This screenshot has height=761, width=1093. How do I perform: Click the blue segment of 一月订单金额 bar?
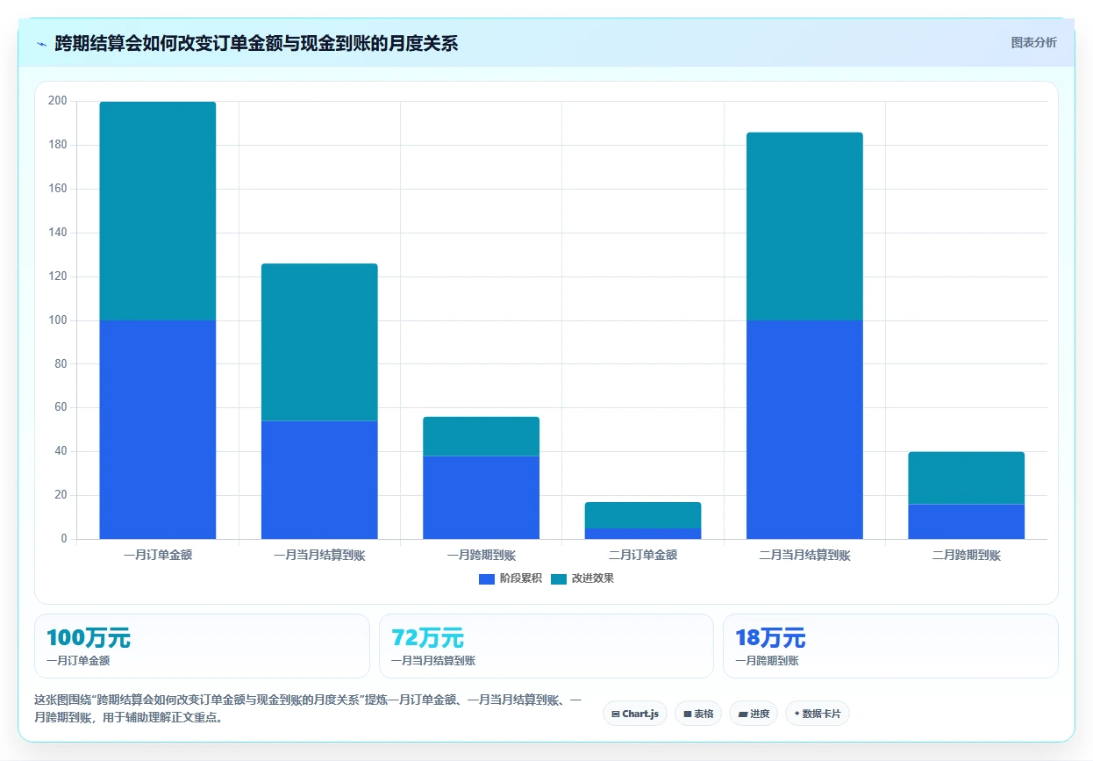pyautogui.click(x=158, y=429)
